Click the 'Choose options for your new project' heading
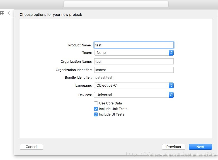The height and width of the screenshot is (160, 218). coord(51,15)
